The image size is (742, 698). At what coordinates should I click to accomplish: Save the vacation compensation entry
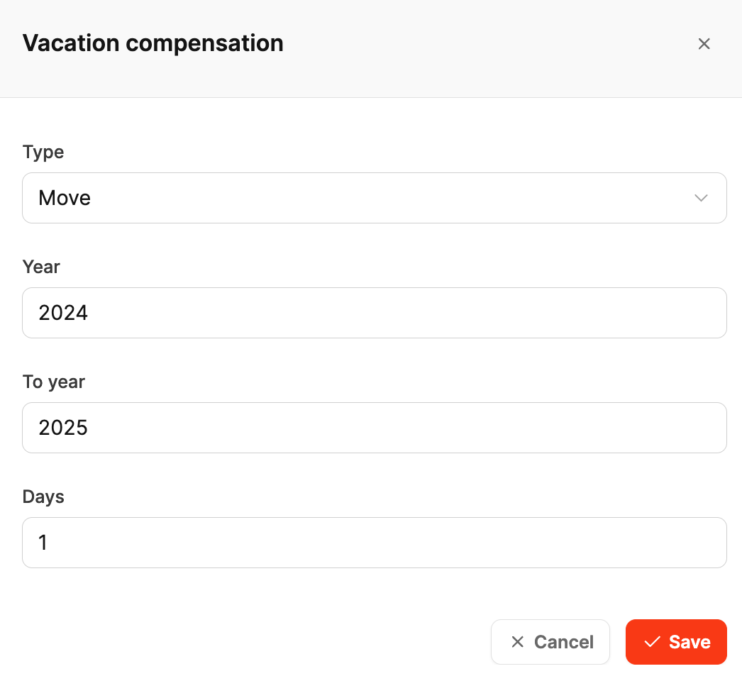(x=675, y=642)
